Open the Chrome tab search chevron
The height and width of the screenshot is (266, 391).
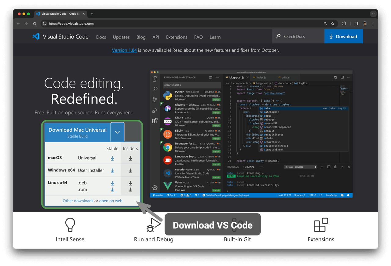pos(373,13)
